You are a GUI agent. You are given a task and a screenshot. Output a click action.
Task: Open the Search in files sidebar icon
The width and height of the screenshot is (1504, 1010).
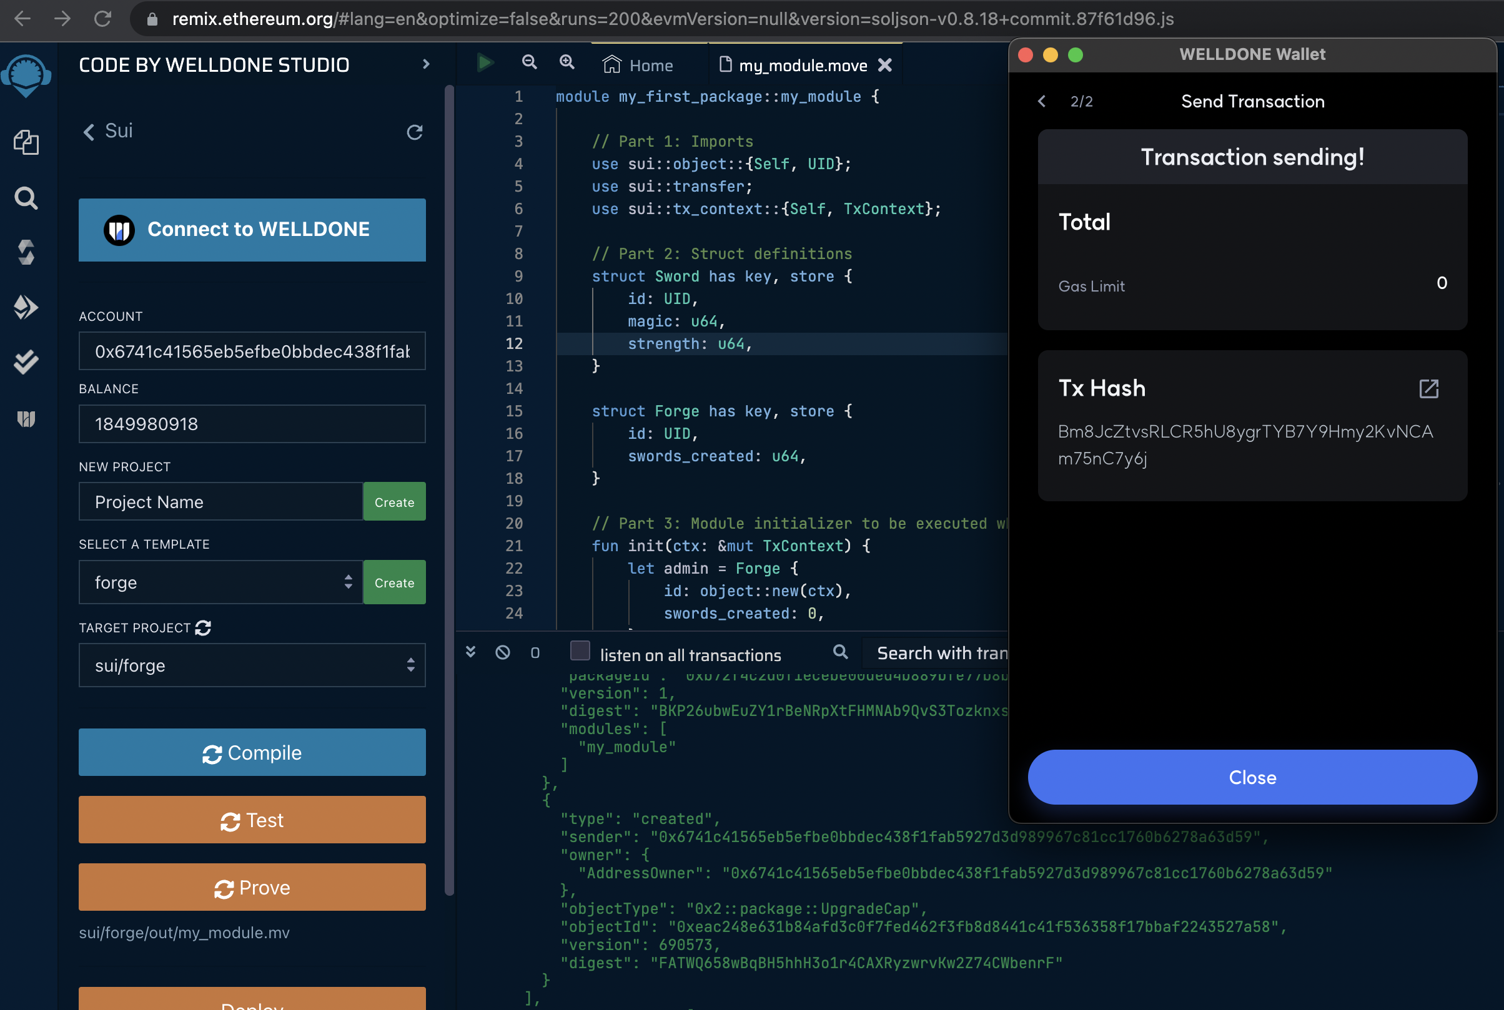tap(26, 199)
